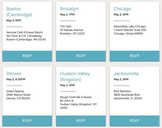162x128 pixels.
Task: Click RSVP for the Boston (Cambridge) event
Action: click(27, 56)
